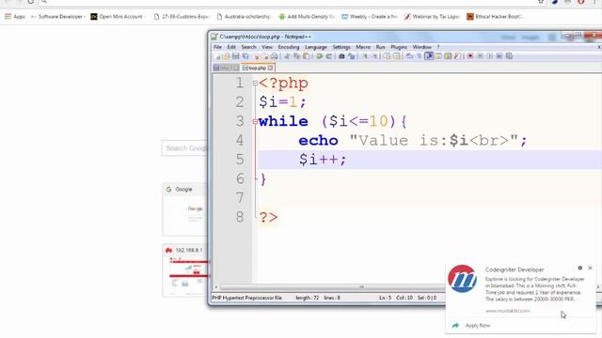Click the Zoom In toolbar icon
The image size is (602, 338).
[365, 56]
